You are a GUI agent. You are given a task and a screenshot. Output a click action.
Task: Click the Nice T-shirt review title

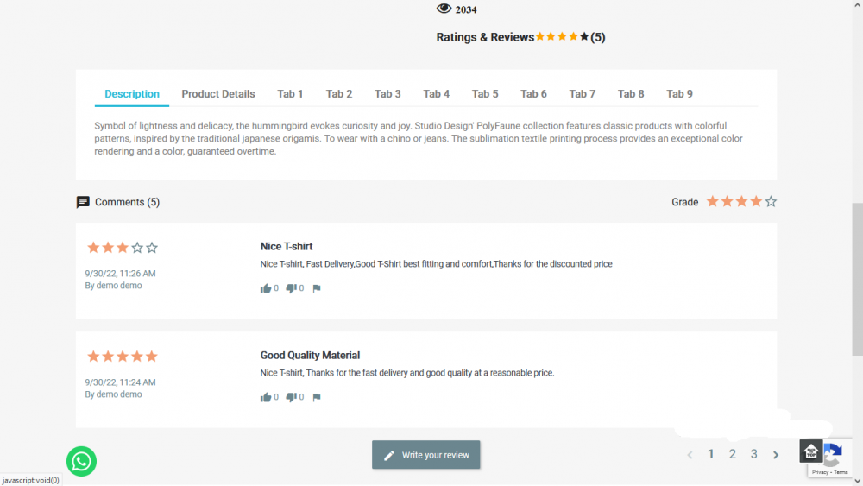pos(287,246)
